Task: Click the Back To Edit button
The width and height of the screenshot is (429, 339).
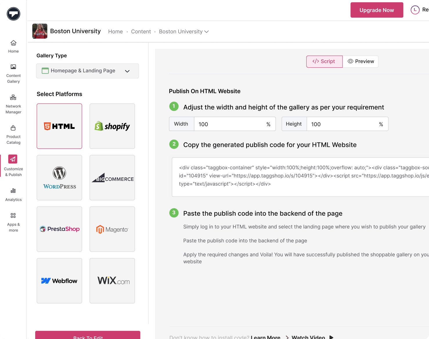Action: [88, 335]
